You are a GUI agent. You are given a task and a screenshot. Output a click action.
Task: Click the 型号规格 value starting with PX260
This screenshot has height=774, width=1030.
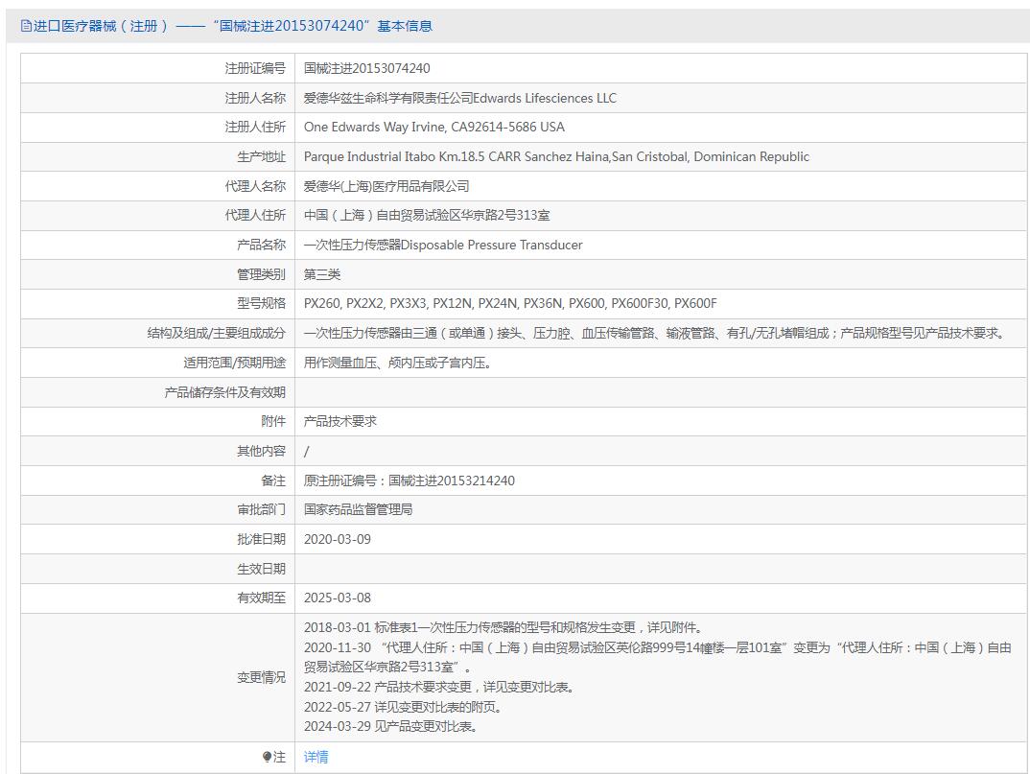[510, 303]
